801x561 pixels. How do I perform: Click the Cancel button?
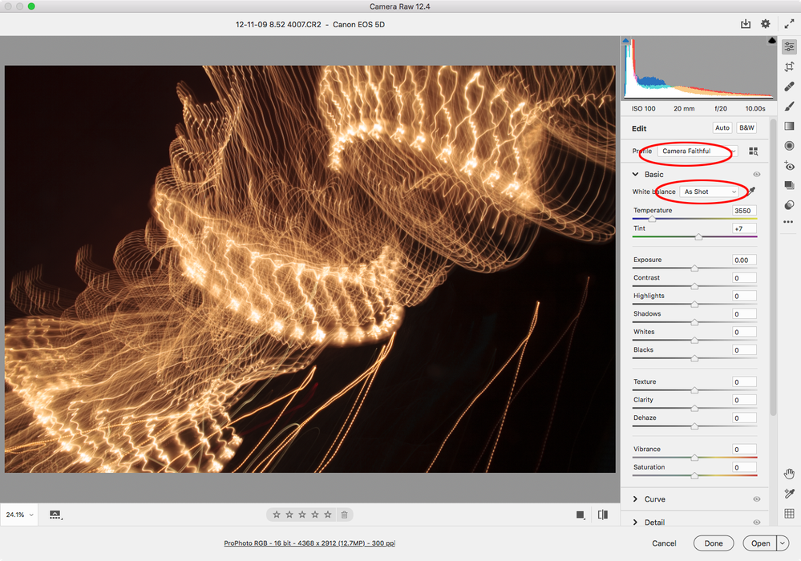point(664,543)
